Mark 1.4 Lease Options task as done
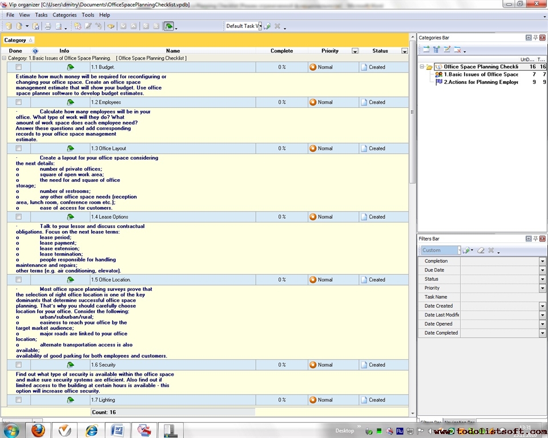Viewport: 548px width, 438px height. click(19, 217)
